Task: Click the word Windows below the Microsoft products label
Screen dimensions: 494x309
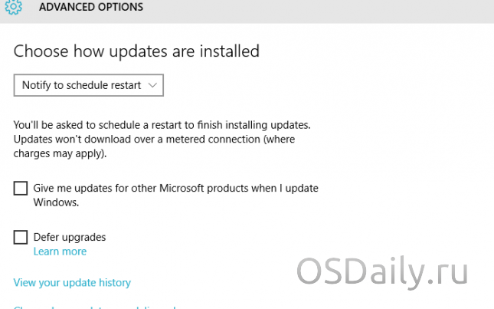Action: 56,203
